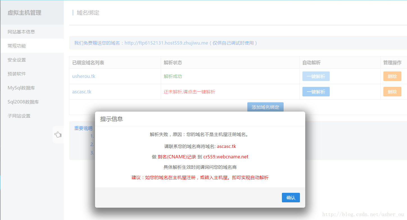Screen dimensions: 407x220
Task: Click 还未解析,请点击一键解析 status text
Action: [x=189, y=92]
